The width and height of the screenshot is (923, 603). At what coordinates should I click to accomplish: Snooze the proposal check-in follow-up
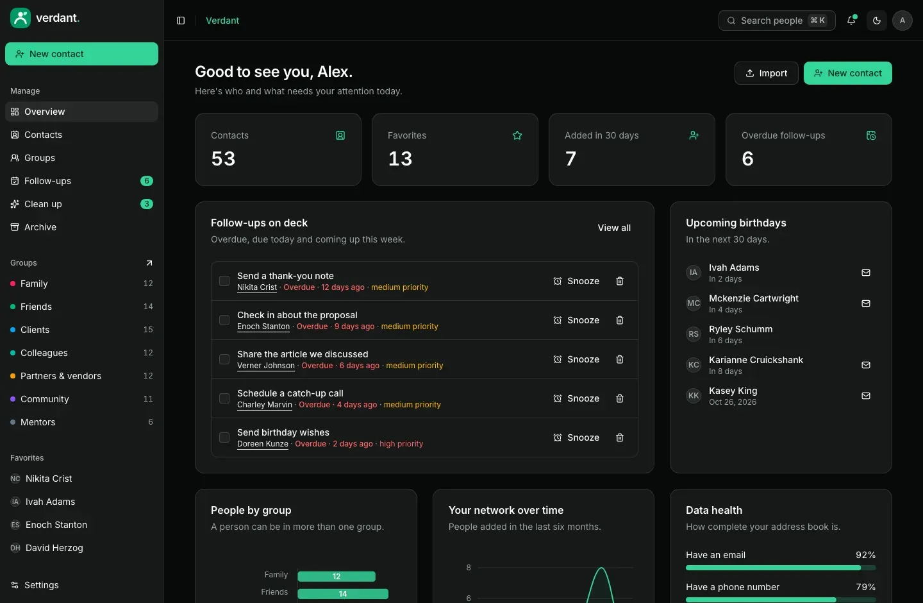pos(576,320)
